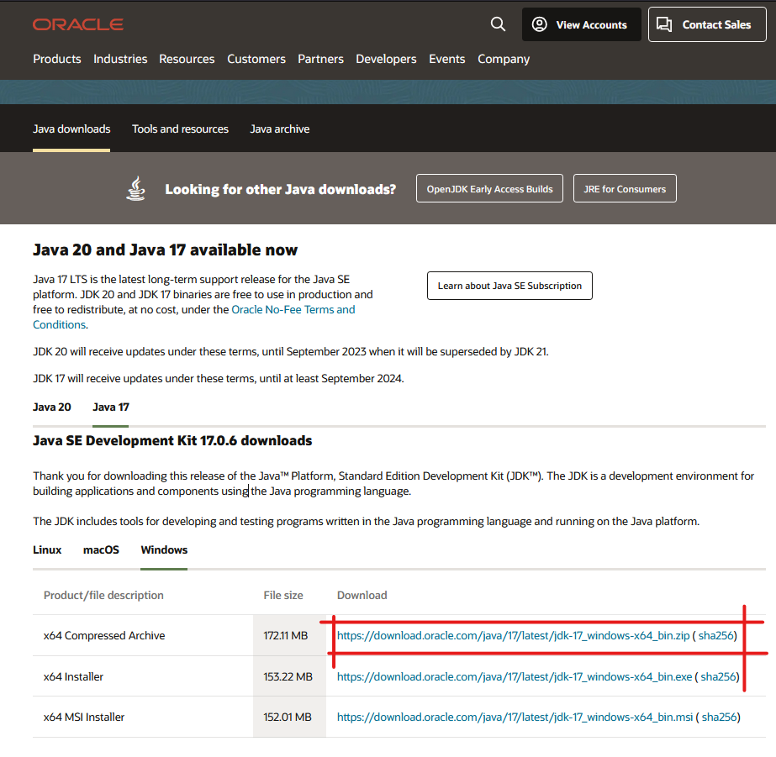The width and height of the screenshot is (776, 757).
Task: Open the Developers menu
Action: pos(386,59)
